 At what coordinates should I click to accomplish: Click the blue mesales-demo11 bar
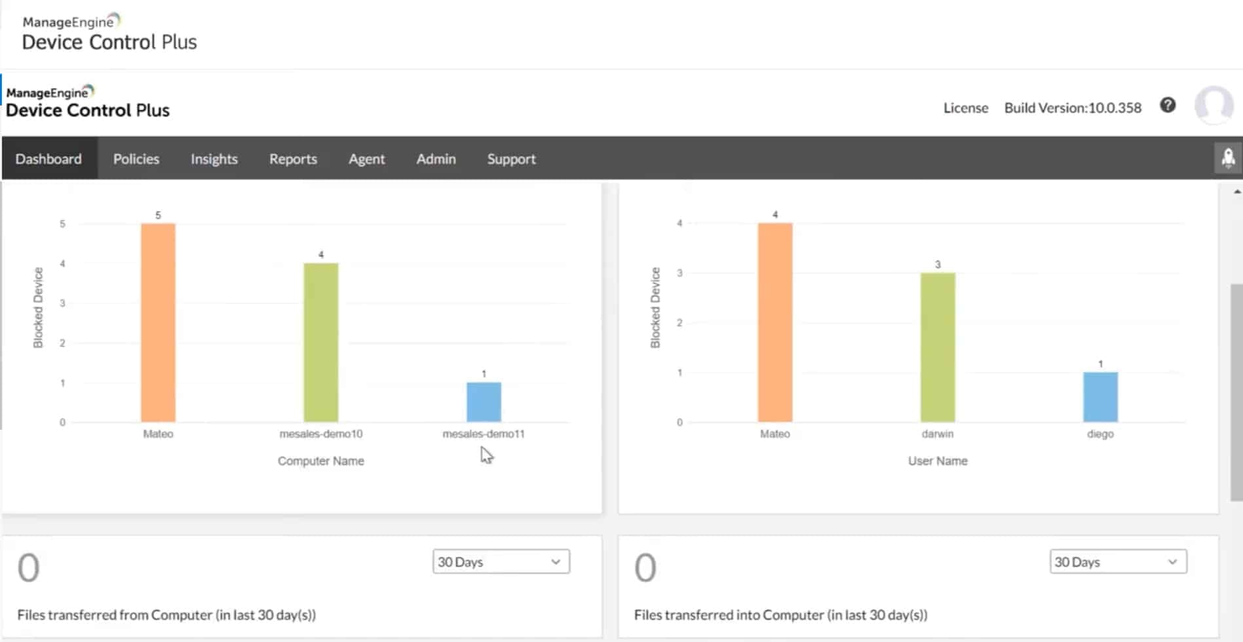point(484,402)
